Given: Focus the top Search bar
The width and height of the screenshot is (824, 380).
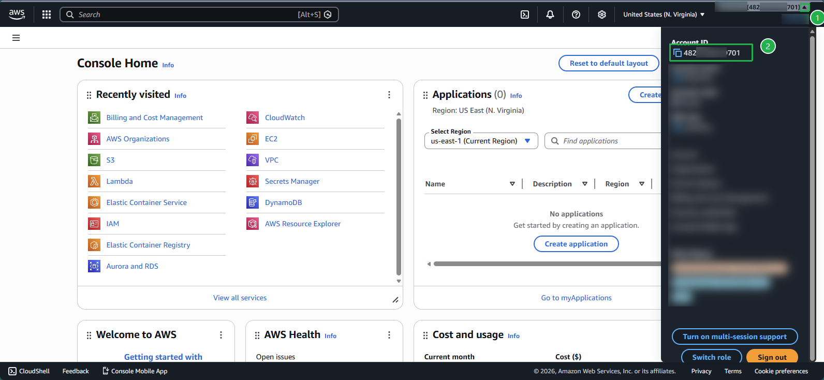Looking at the screenshot, I should [x=199, y=14].
